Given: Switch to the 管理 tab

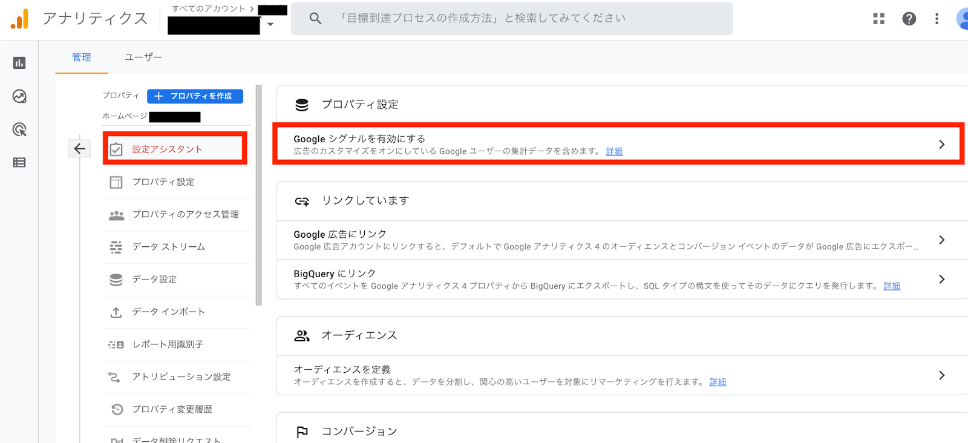Looking at the screenshot, I should [82, 57].
